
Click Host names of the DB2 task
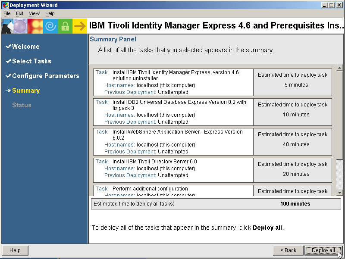pyautogui.click(x=150, y=115)
